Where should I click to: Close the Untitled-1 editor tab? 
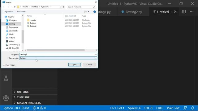pos(175,12)
